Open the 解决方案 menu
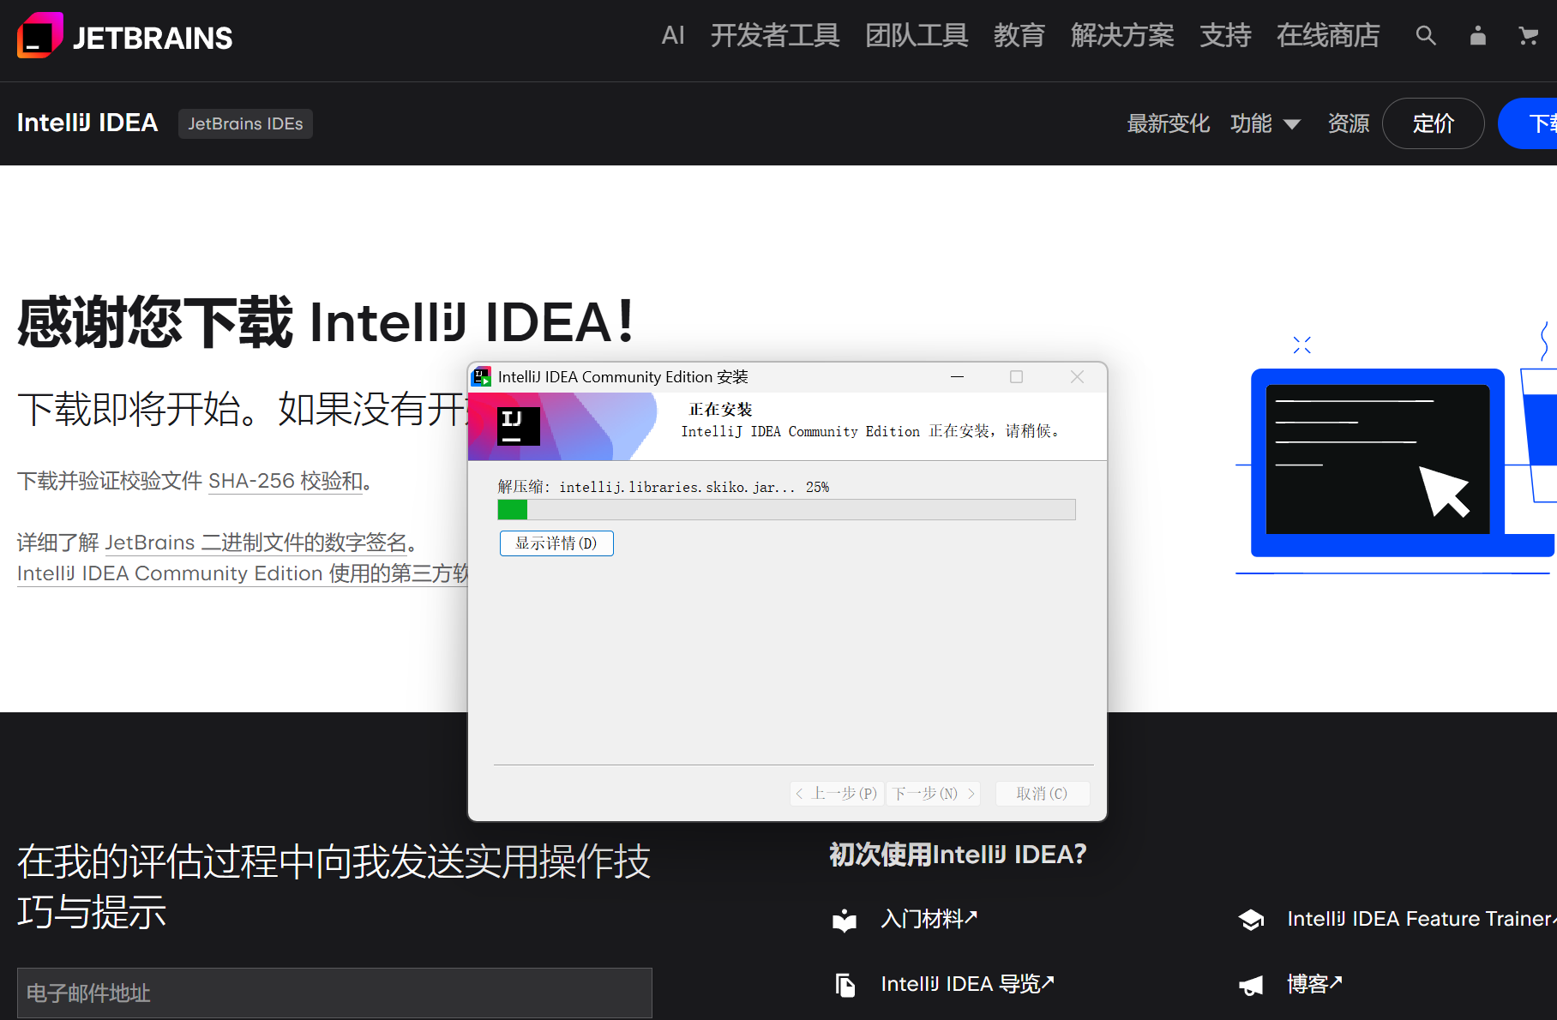Image resolution: width=1557 pixels, height=1020 pixels. pos(1122,35)
